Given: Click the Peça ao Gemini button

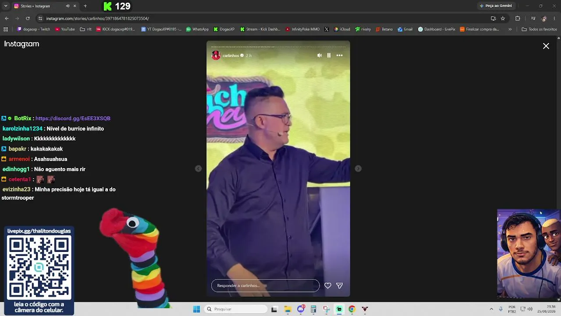Looking at the screenshot, I should pos(496,6).
